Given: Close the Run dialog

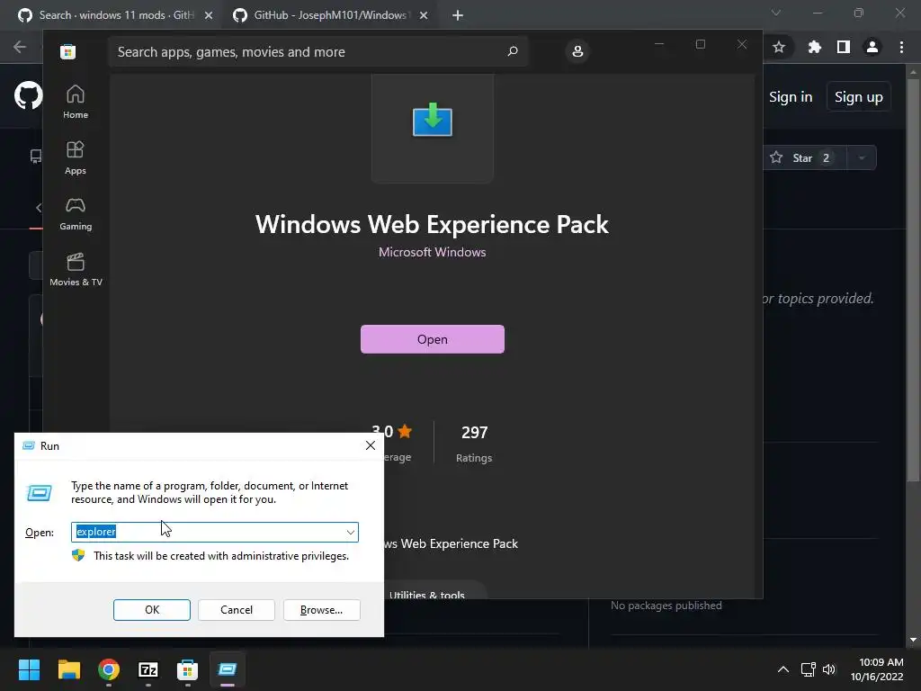Looking at the screenshot, I should click(x=370, y=445).
